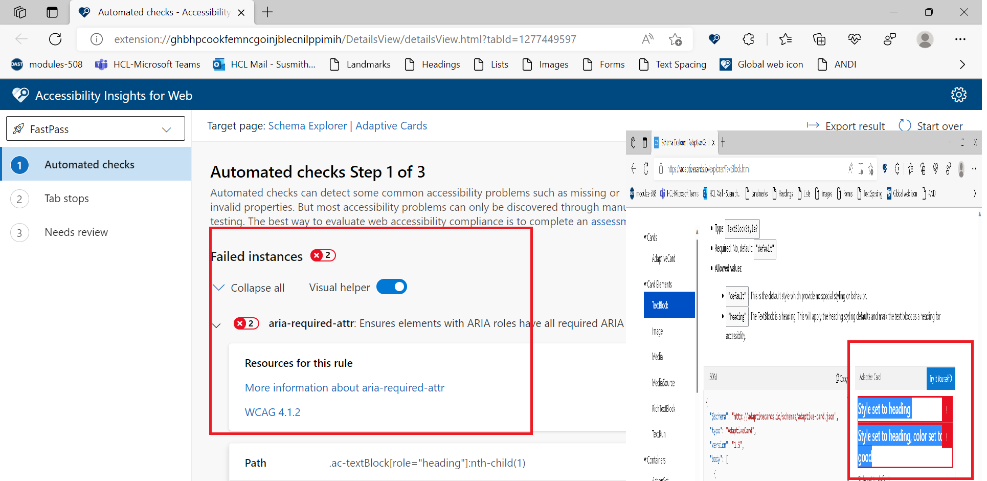
Task: Collapse the aria-required-attr rule details
Action: point(217,325)
